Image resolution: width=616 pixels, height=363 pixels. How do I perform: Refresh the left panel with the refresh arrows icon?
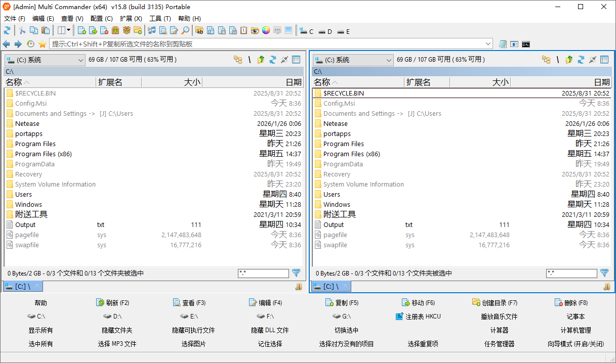[x=274, y=59]
